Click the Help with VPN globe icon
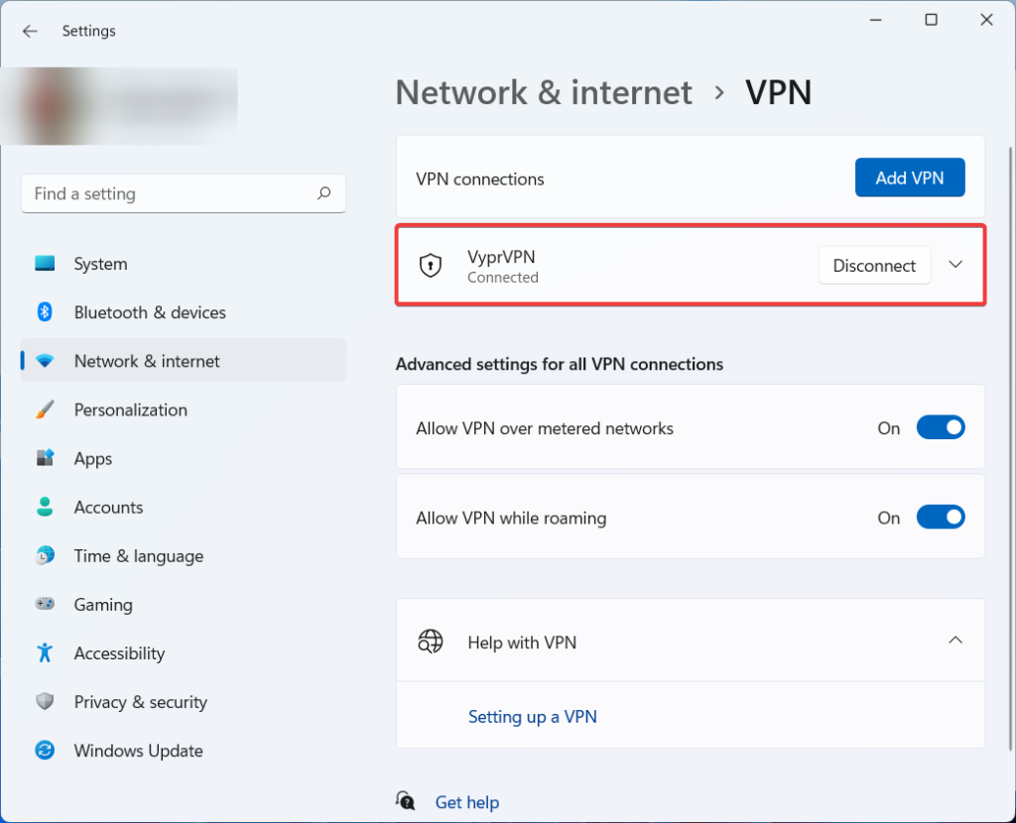Viewport: 1016px width, 823px height. click(431, 642)
